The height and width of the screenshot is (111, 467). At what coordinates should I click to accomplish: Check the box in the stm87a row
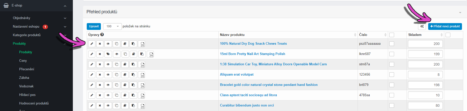pos(392,64)
